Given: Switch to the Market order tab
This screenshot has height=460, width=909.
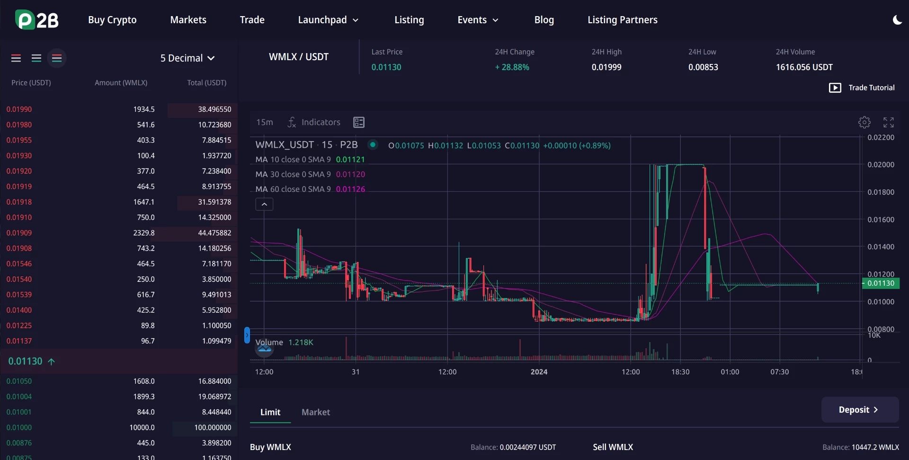Looking at the screenshot, I should pos(316,412).
